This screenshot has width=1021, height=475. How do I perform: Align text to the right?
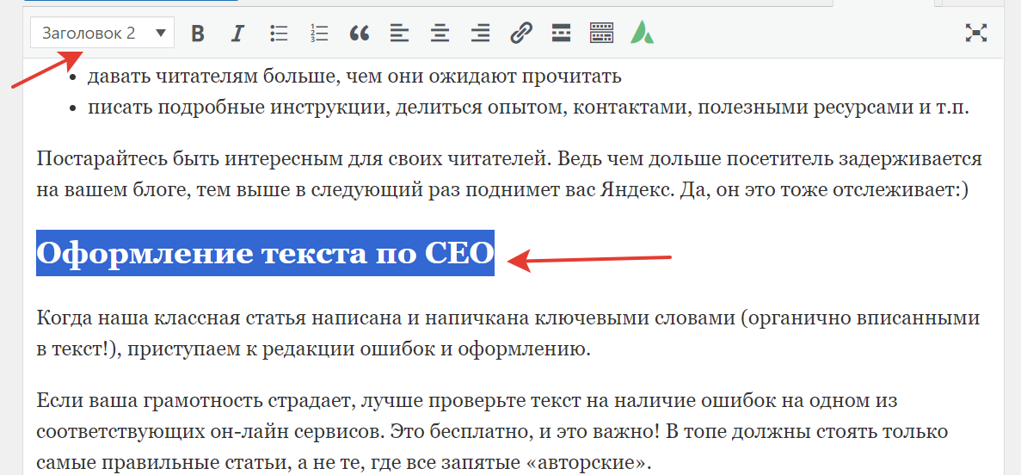click(481, 34)
